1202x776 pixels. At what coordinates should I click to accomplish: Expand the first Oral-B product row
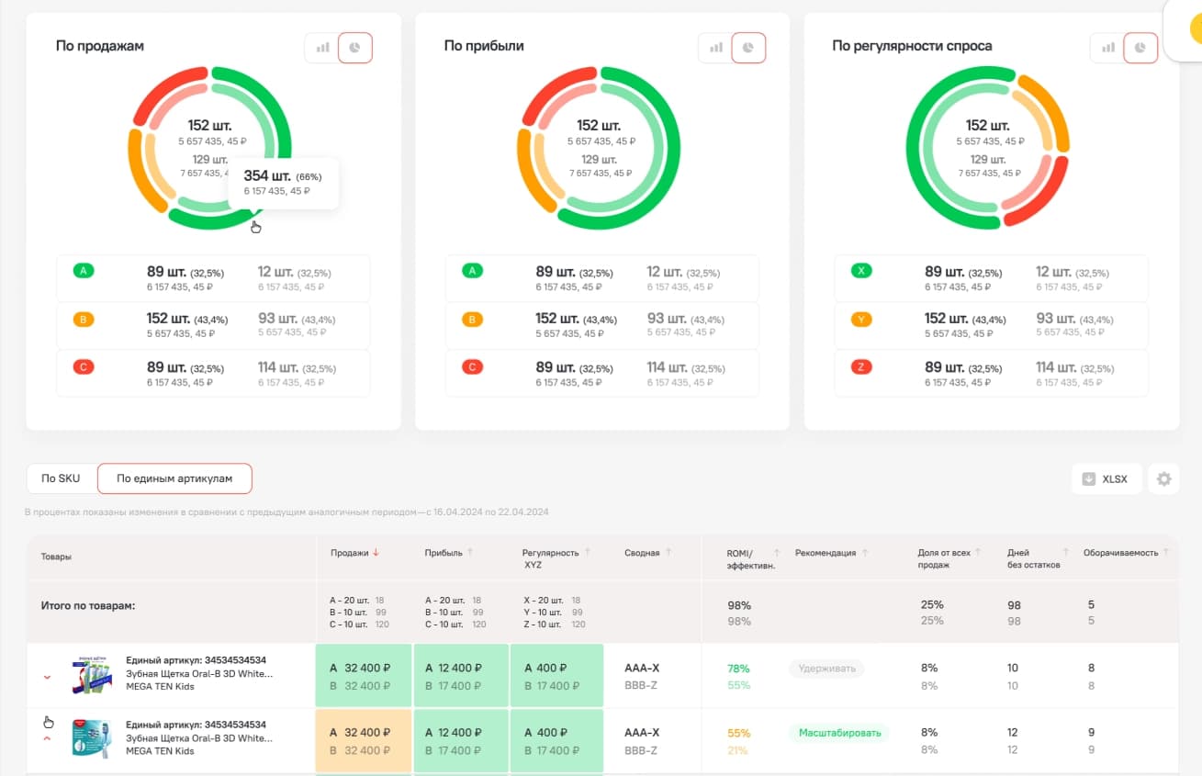click(x=48, y=678)
